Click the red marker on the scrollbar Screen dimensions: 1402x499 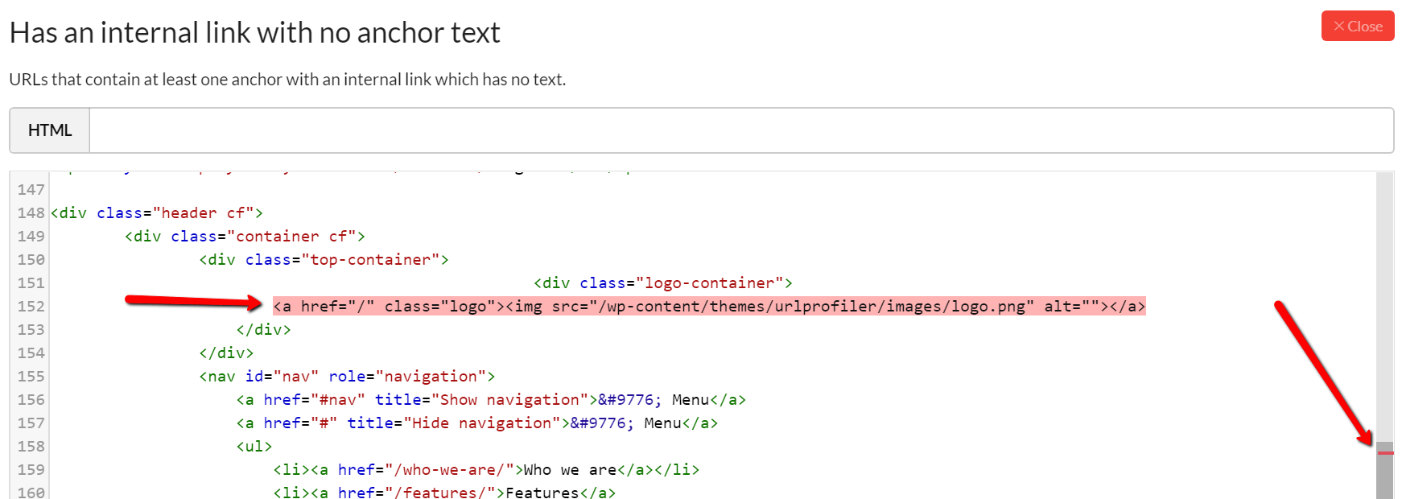(x=1384, y=453)
